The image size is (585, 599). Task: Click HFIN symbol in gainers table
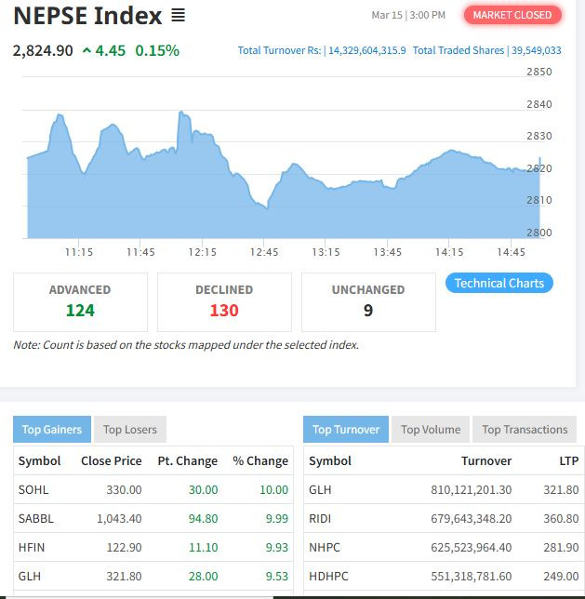point(32,548)
